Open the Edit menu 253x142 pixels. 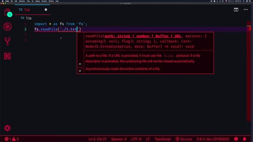(x=16, y=1)
